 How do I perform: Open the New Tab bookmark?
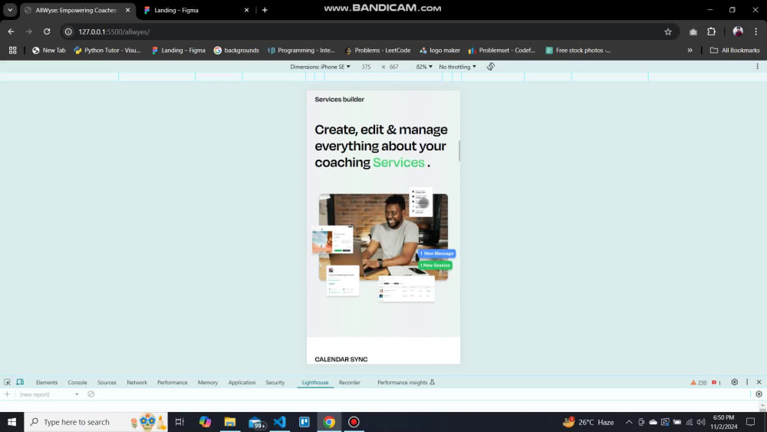[48, 50]
